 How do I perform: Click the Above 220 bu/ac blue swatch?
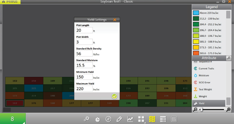point(196,13)
